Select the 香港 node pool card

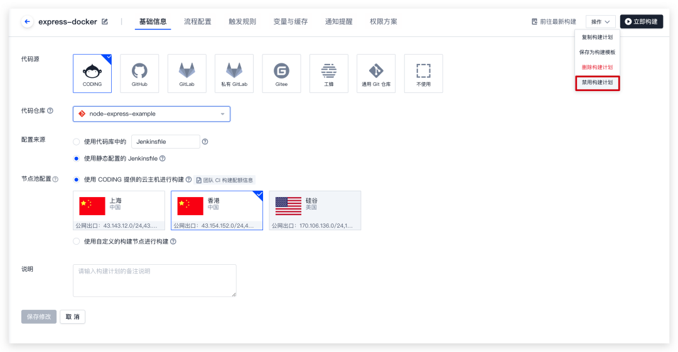(217, 211)
